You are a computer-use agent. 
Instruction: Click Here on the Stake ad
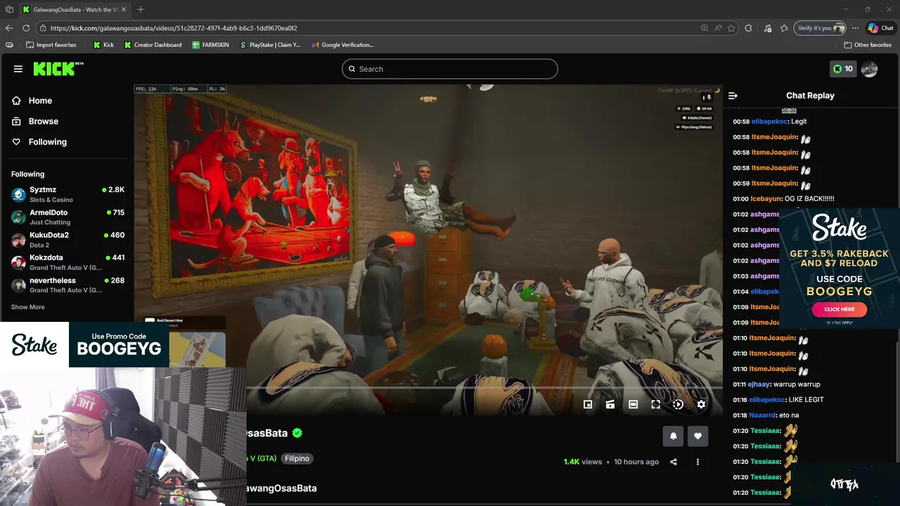click(x=839, y=309)
